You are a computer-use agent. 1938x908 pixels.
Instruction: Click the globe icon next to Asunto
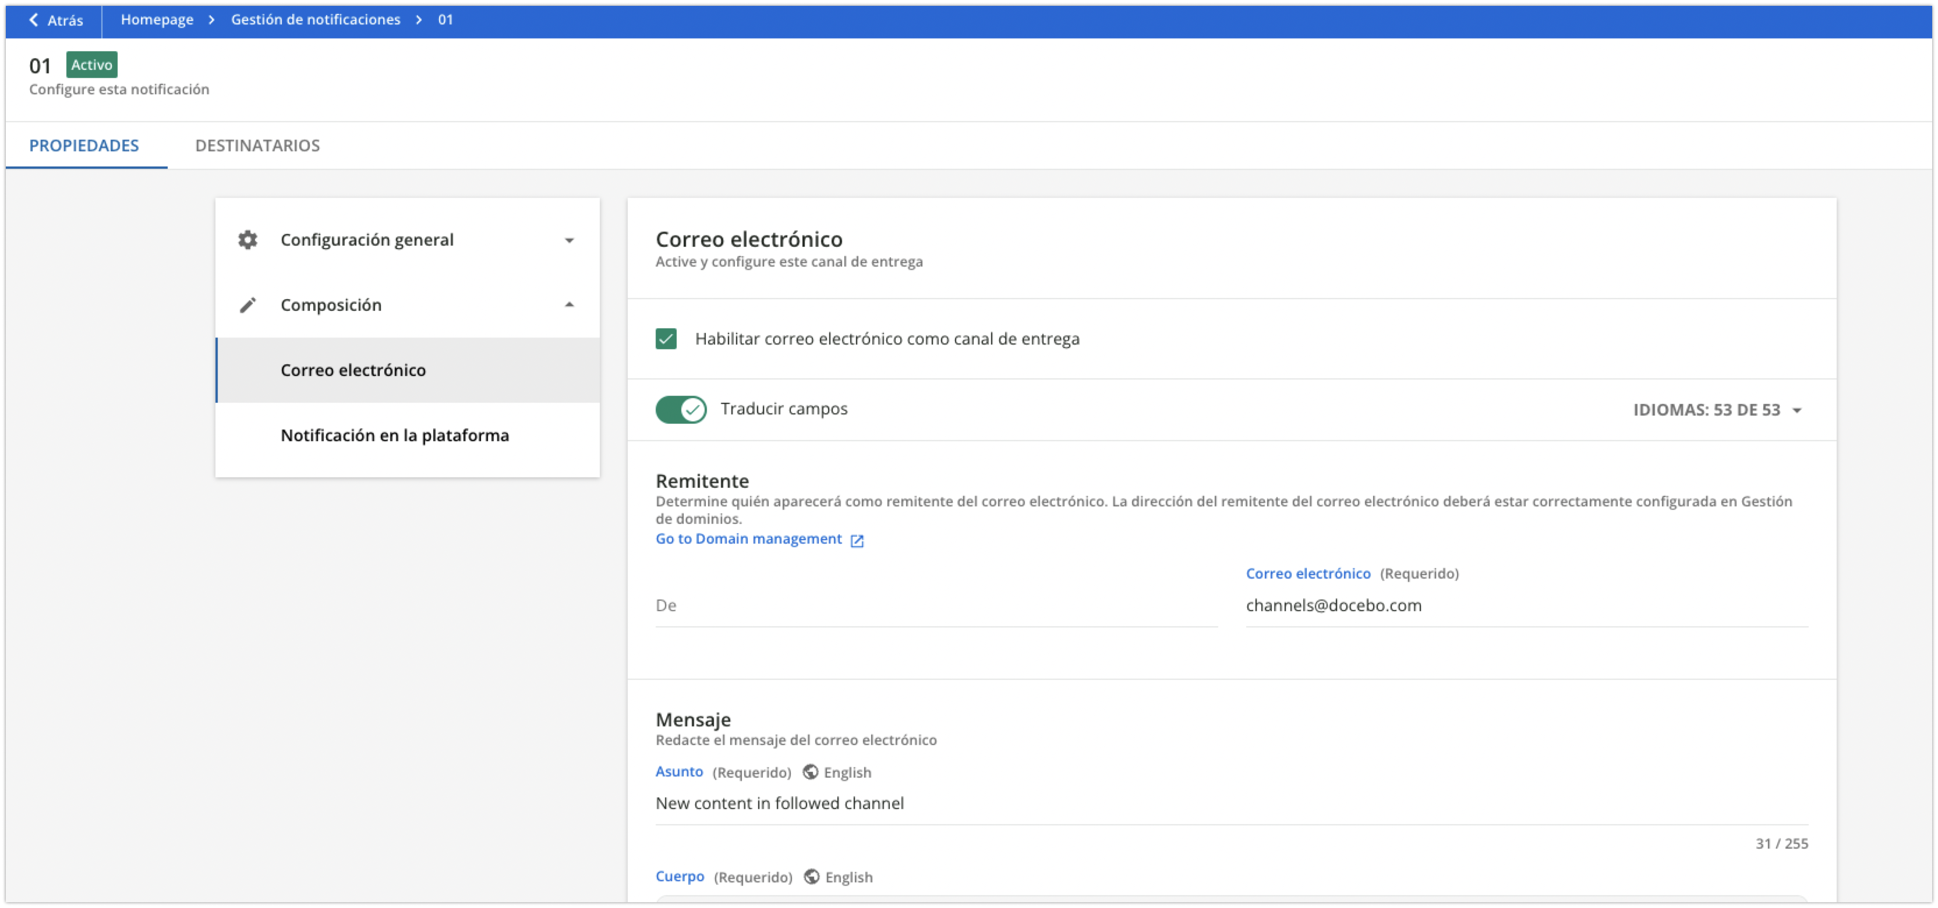(810, 772)
